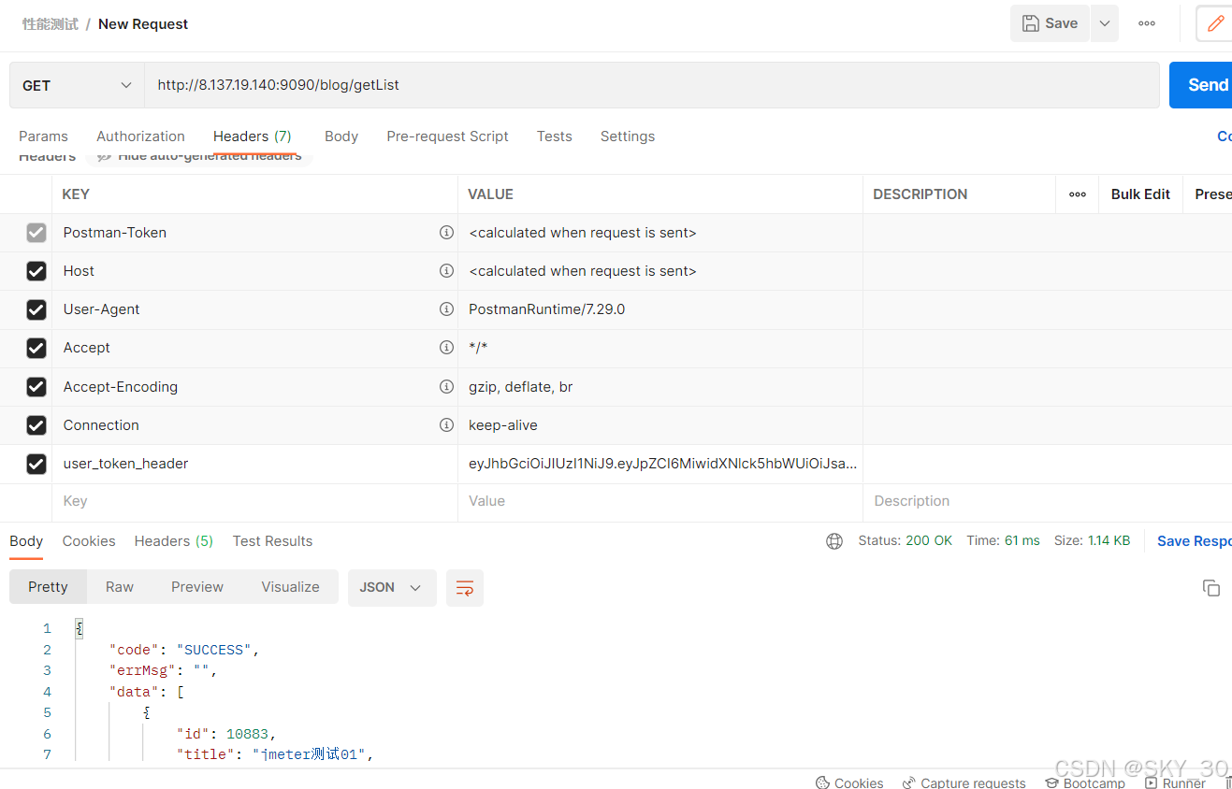Click the user_token_header value cell
Image resolution: width=1232 pixels, height=789 pixels.
click(660, 464)
